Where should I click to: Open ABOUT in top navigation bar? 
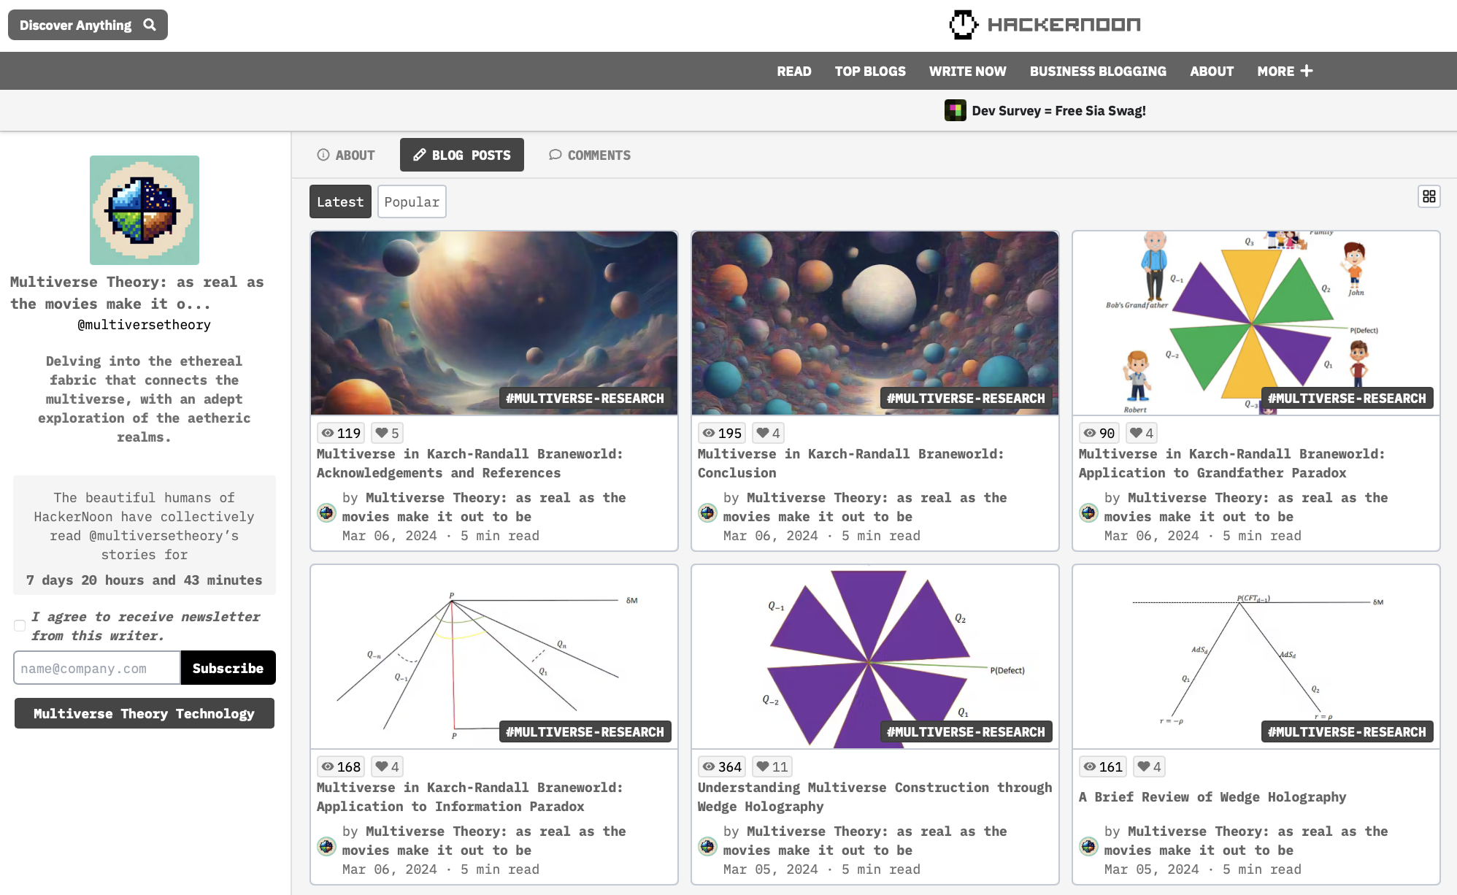coord(1212,71)
